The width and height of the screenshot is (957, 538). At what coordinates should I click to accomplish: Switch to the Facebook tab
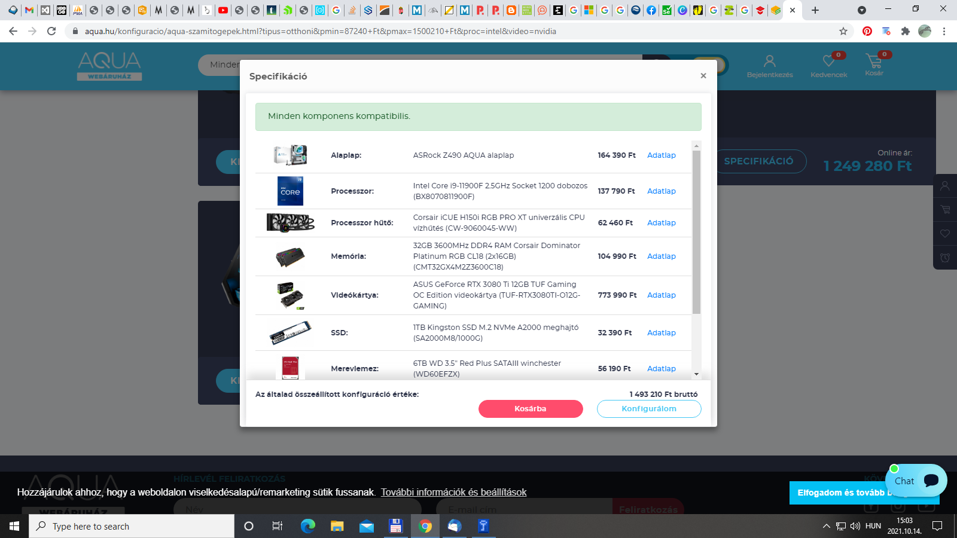(x=651, y=10)
